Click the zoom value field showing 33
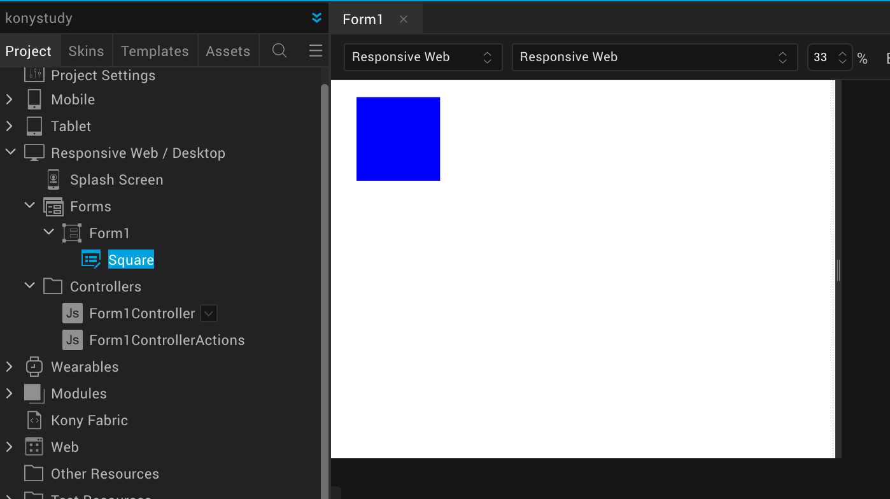Image resolution: width=890 pixels, height=499 pixels. click(x=821, y=57)
